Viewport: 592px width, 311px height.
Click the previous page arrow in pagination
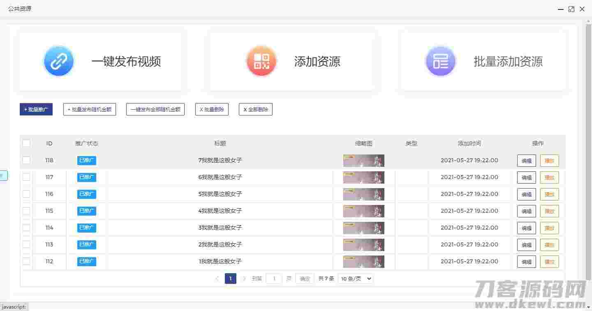217,278
